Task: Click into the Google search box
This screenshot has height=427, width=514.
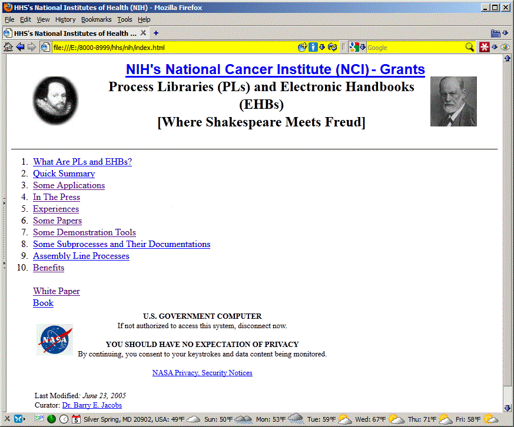Action: click(x=414, y=48)
